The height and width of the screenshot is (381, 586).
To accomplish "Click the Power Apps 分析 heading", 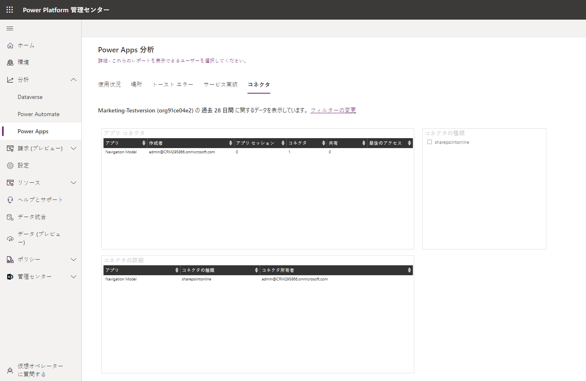I will pos(126,50).
